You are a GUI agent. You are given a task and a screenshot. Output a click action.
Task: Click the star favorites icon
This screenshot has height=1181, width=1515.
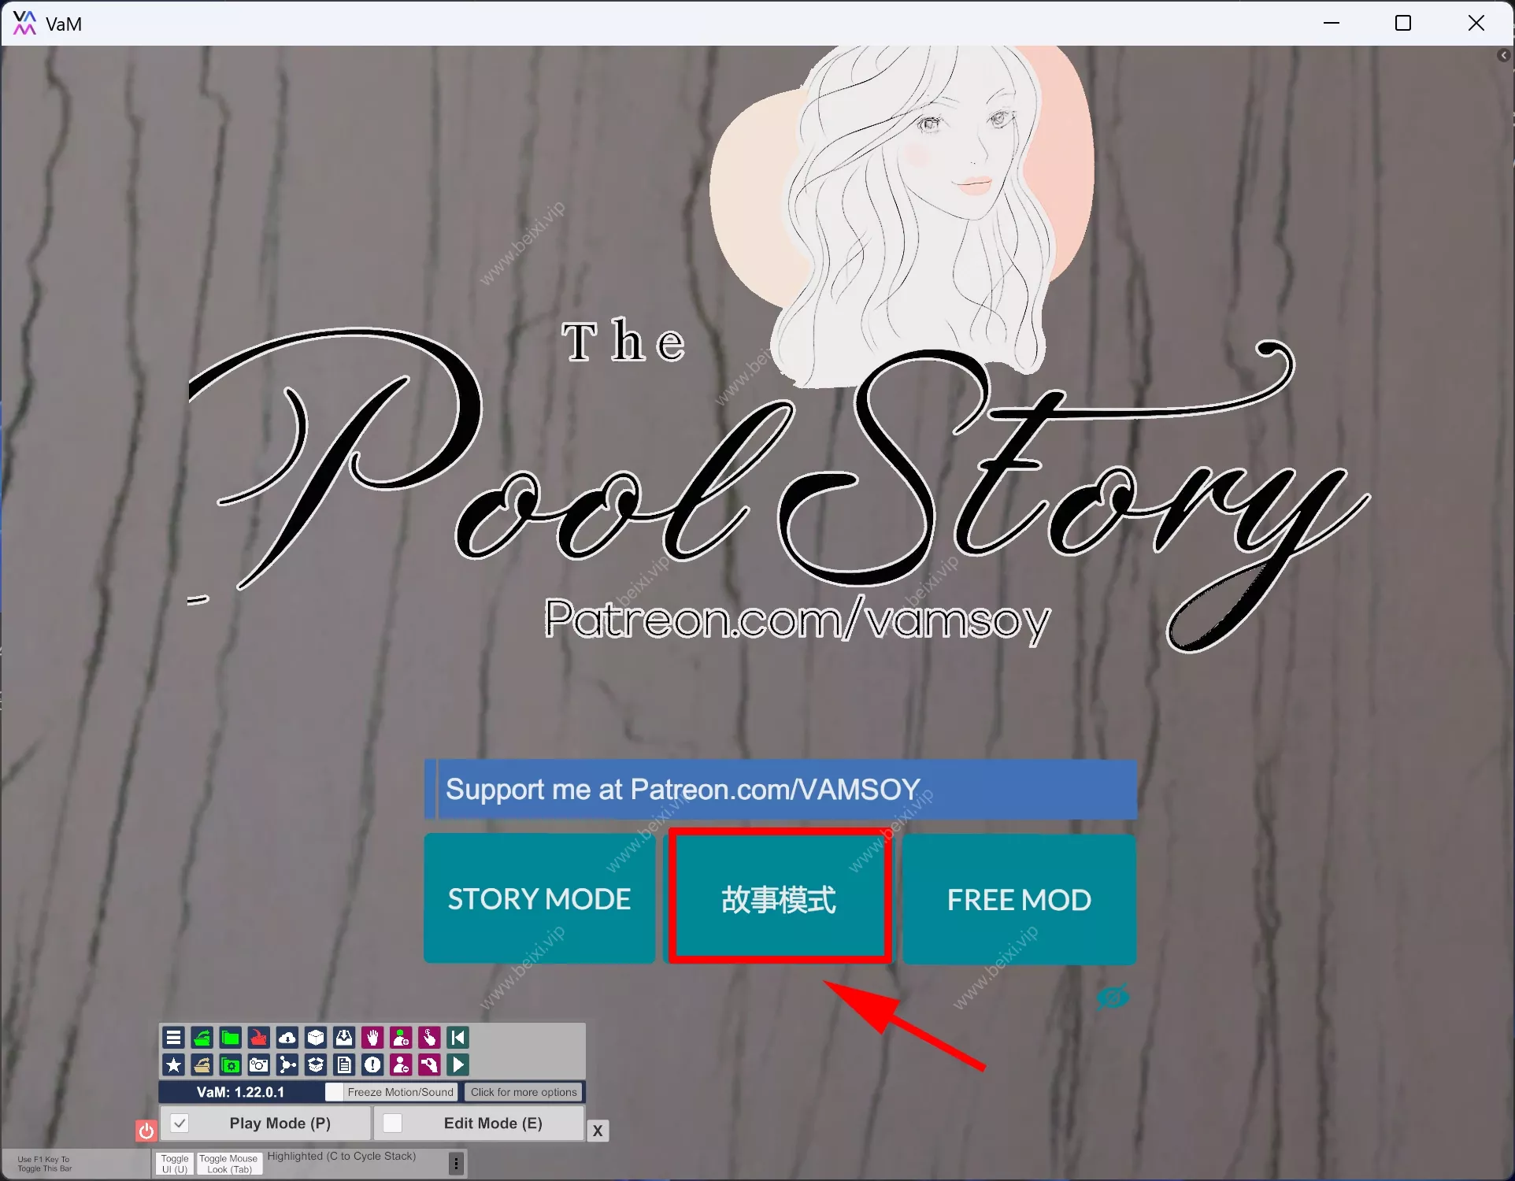[x=174, y=1065]
